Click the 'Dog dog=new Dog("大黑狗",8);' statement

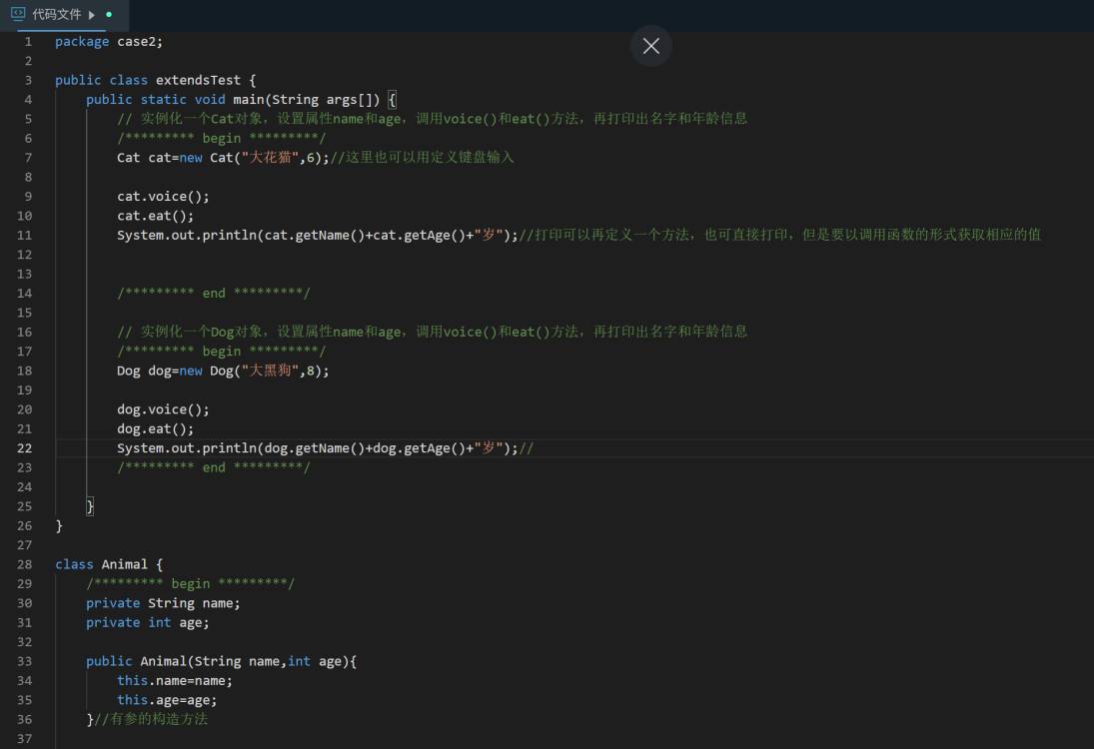coord(223,372)
